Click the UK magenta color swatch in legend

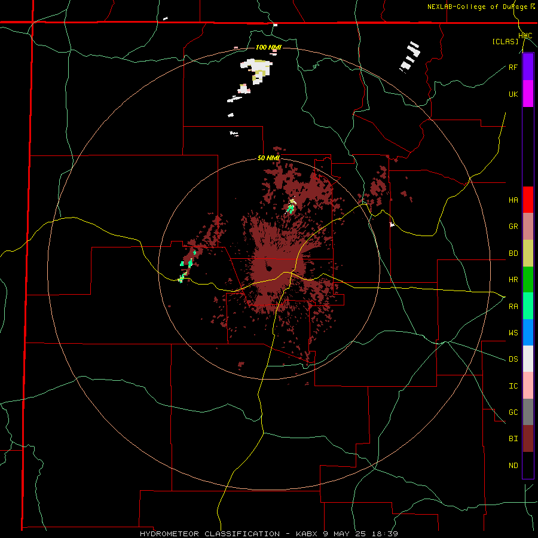(528, 94)
